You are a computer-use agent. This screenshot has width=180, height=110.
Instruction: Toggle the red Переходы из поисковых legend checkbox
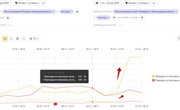pyautogui.click(x=153, y=80)
